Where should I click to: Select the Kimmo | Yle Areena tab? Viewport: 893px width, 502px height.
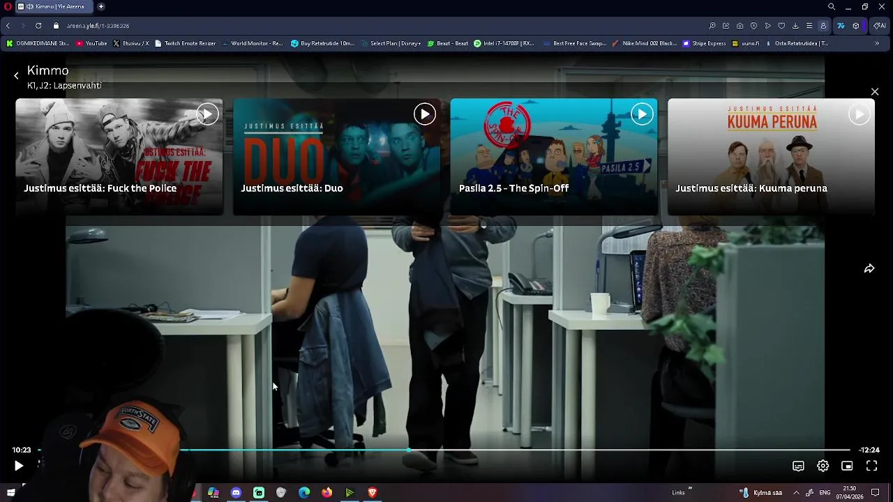pyautogui.click(x=54, y=6)
